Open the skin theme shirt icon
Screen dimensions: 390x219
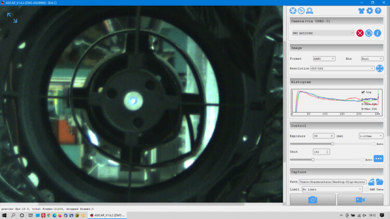(x=361, y=11)
